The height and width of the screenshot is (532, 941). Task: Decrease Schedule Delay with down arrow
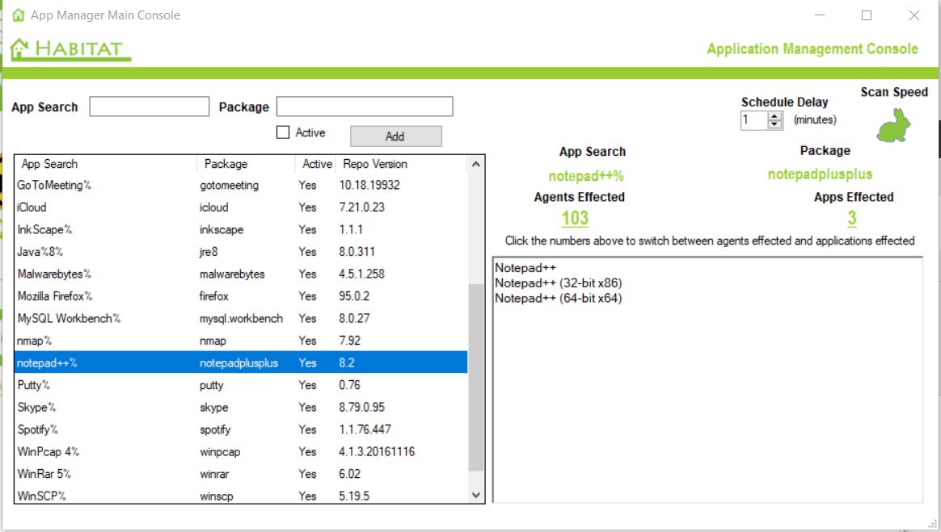pos(774,124)
